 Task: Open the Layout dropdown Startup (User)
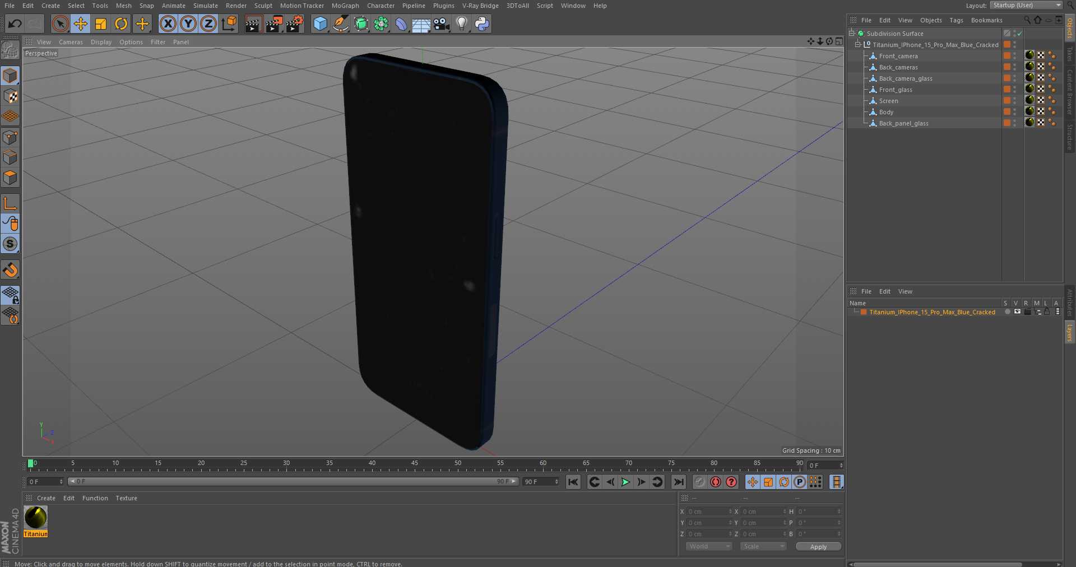(x=1027, y=5)
